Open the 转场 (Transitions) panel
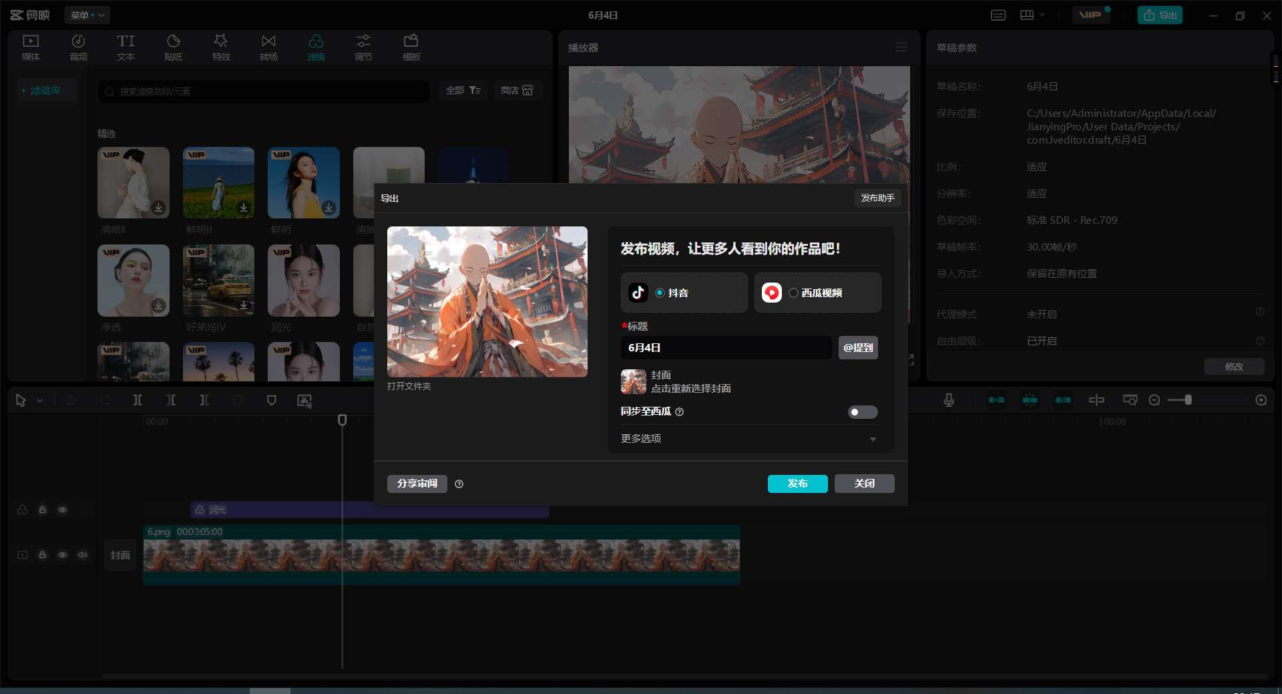This screenshot has width=1282, height=694. pyautogui.click(x=268, y=47)
